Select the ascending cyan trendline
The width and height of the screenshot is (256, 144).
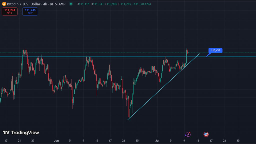pos(163,87)
